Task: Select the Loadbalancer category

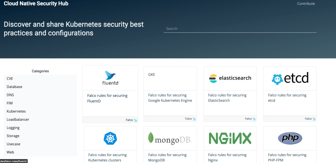Action: tap(18, 119)
